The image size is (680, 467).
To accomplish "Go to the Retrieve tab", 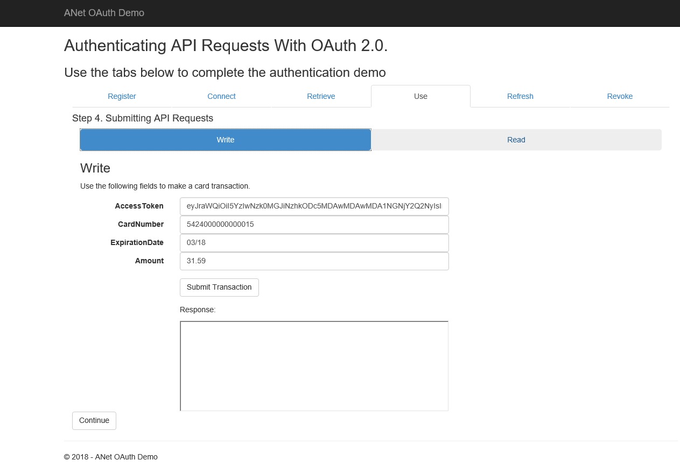I will (x=321, y=96).
